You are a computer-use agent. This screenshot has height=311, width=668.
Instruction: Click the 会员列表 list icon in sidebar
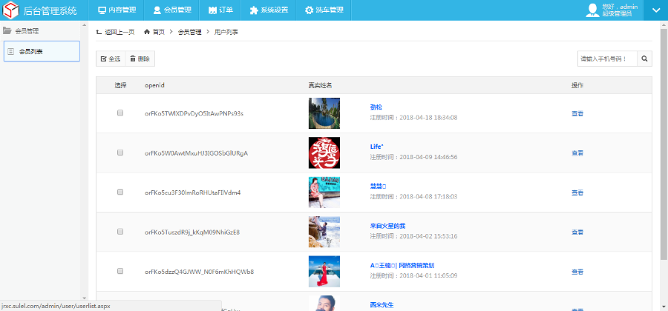[x=12, y=51]
